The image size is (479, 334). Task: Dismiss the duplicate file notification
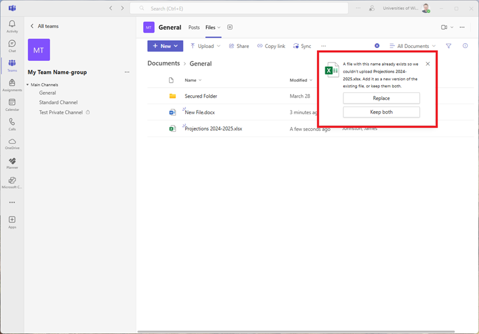[428, 64]
